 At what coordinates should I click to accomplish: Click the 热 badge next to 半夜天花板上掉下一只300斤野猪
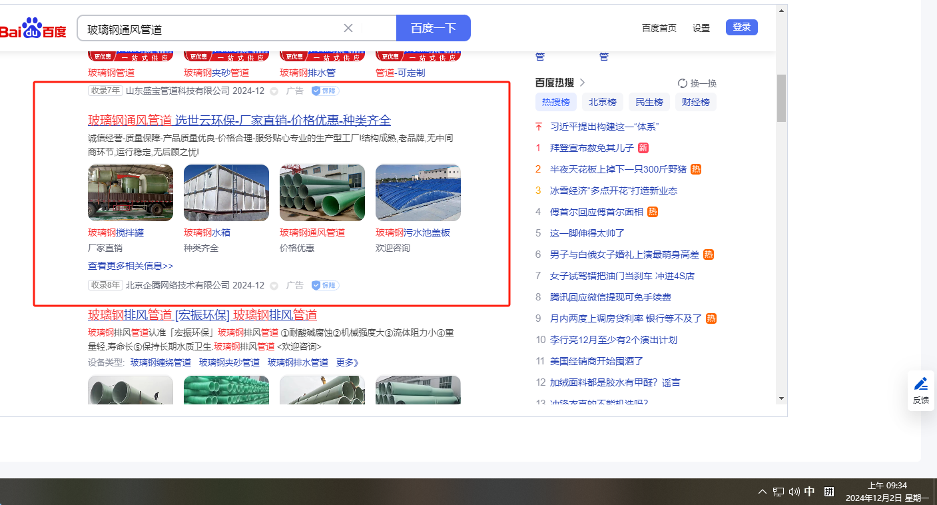tap(696, 169)
